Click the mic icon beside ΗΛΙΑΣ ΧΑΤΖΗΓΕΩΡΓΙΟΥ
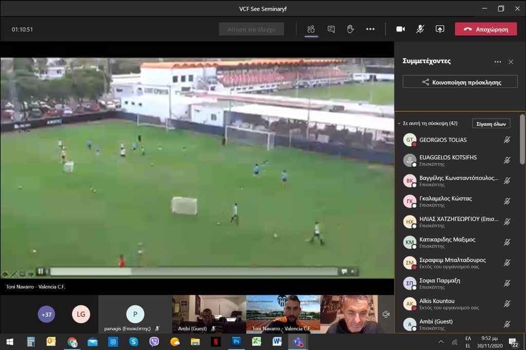Viewport: 526px width, 350px height. pos(507,222)
